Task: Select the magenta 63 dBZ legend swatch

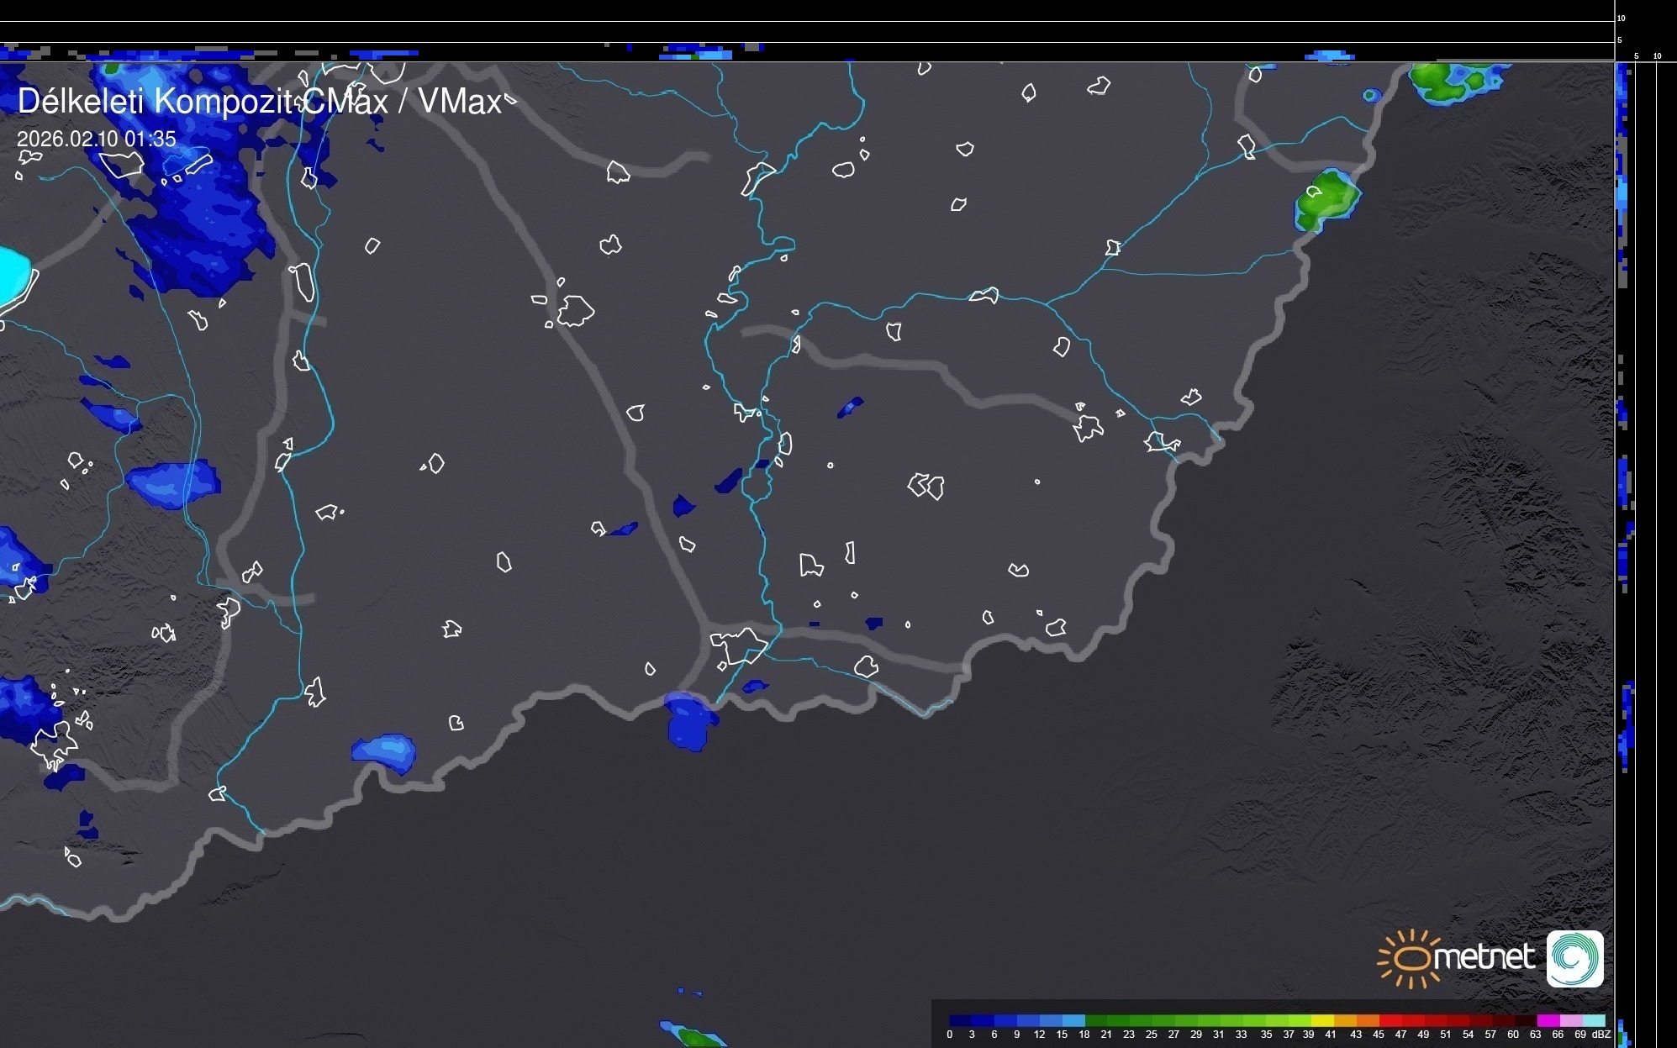Action: pyautogui.click(x=1547, y=1020)
